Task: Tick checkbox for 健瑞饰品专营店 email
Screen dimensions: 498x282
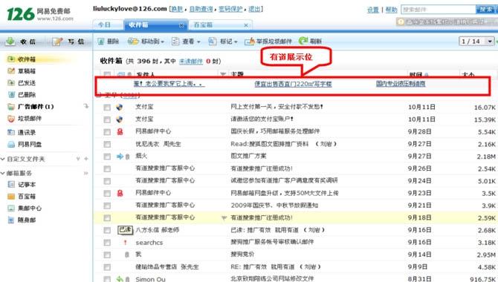Action: tap(107, 267)
